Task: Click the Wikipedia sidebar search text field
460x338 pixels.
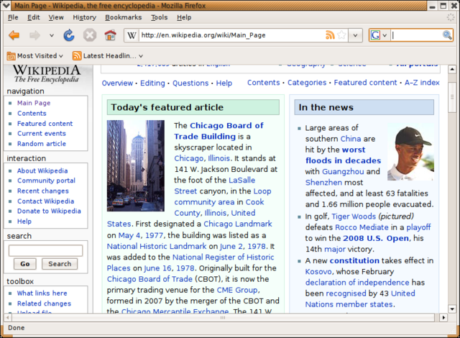Action: tap(45, 250)
